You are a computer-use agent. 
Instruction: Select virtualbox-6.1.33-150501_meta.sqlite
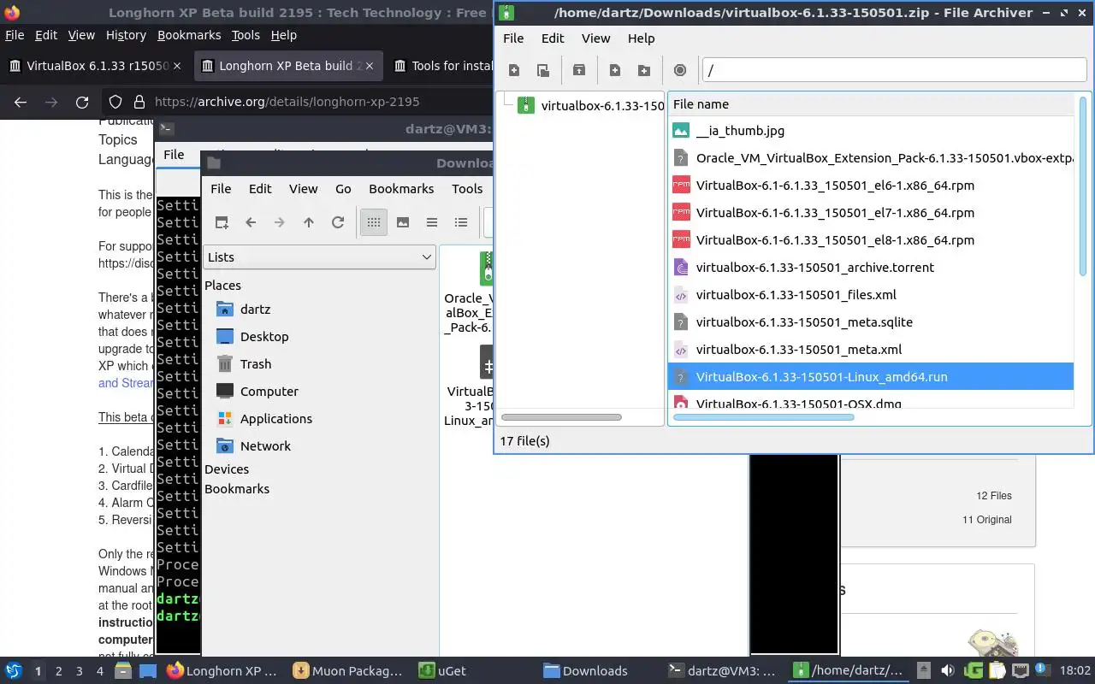tap(871, 322)
